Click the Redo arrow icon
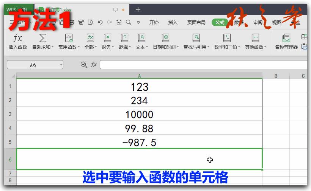The height and width of the screenshot is (191, 311). pos(109,22)
